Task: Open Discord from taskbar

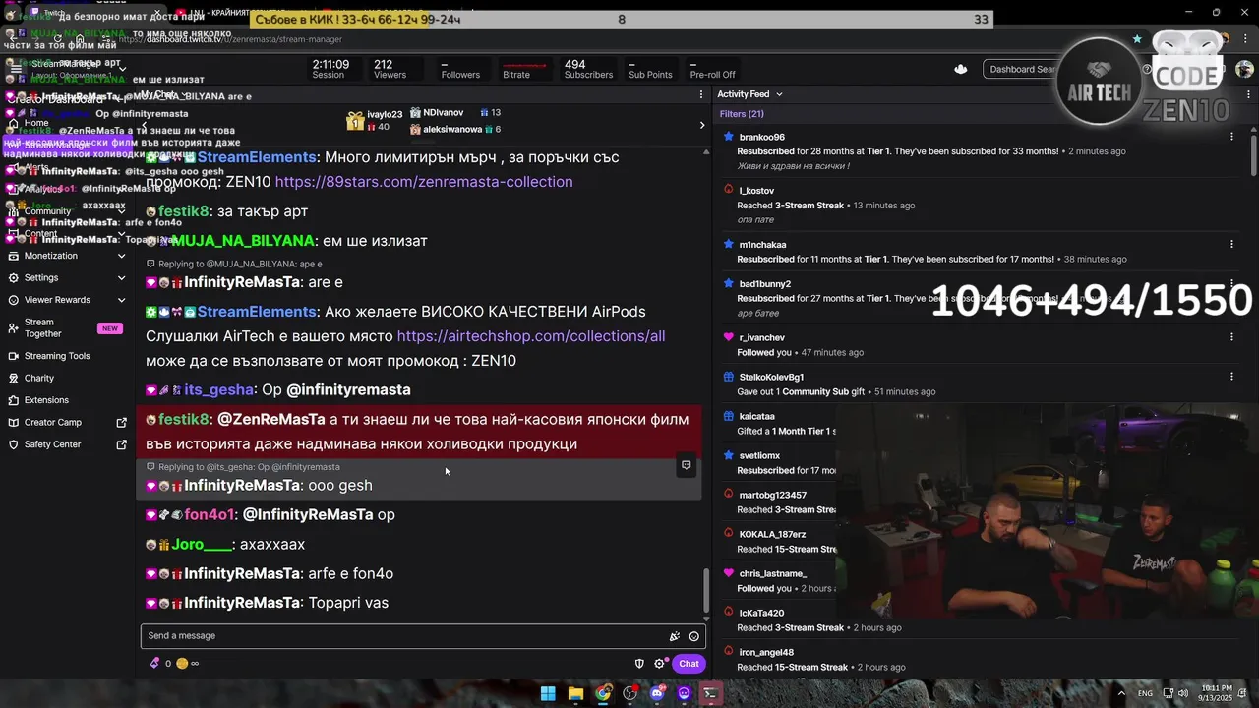Action: point(657,693)
